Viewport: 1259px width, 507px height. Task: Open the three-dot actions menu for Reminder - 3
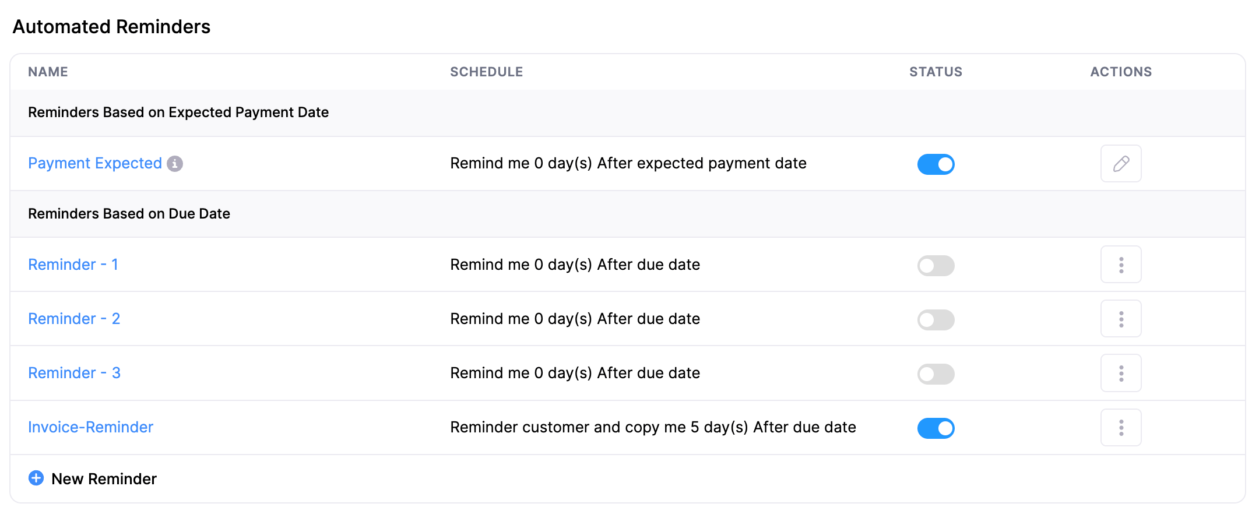1120,372
